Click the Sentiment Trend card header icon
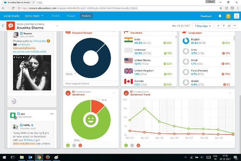This screenshot has height=161, width=241. tap(126, 93)
